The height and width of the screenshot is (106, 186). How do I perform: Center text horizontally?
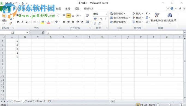tap(68, 22)
